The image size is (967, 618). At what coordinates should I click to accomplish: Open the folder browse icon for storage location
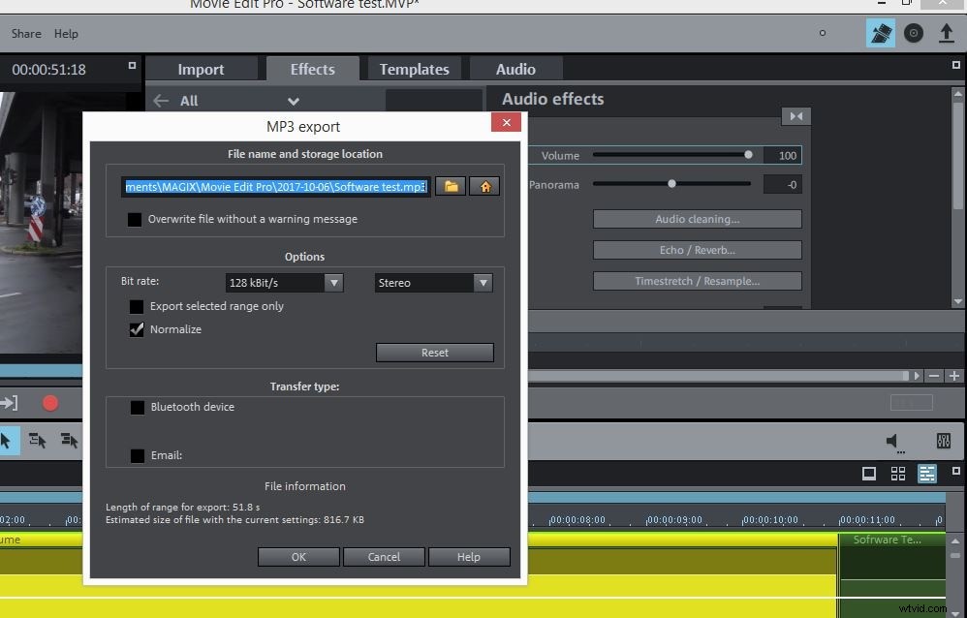pos(450,185)
